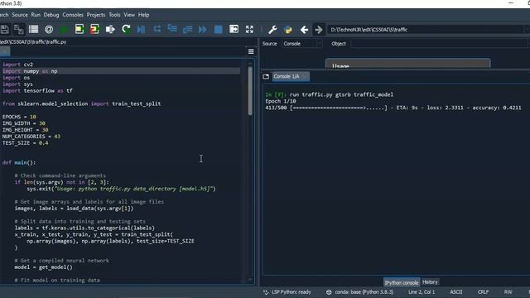This screenshot has height=298, width=530.
Task: Open the PYTHONPATH manager Python icon
Action: 288,30
